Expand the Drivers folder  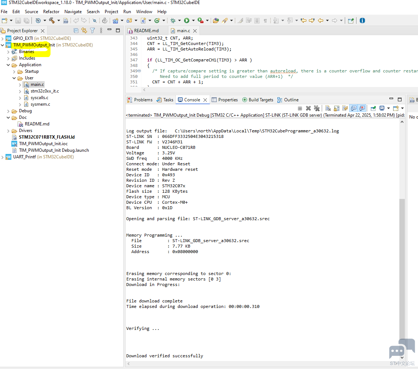pyautogui.click(x=8, y=131)
